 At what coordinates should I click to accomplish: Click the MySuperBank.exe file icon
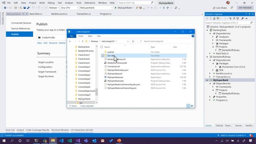(106, 77)
